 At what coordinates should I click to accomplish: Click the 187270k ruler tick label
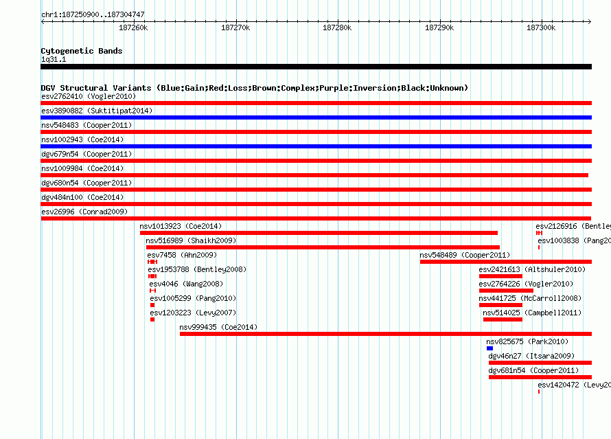[235, 27]
